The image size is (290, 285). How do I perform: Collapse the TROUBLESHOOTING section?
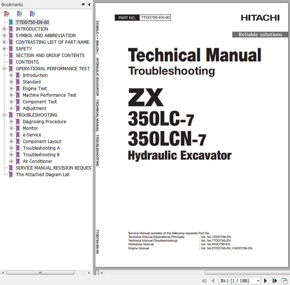click(x=4, y=115)
